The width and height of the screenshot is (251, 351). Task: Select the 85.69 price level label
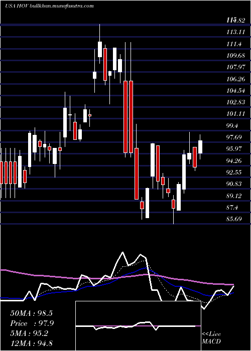(234, 219)
